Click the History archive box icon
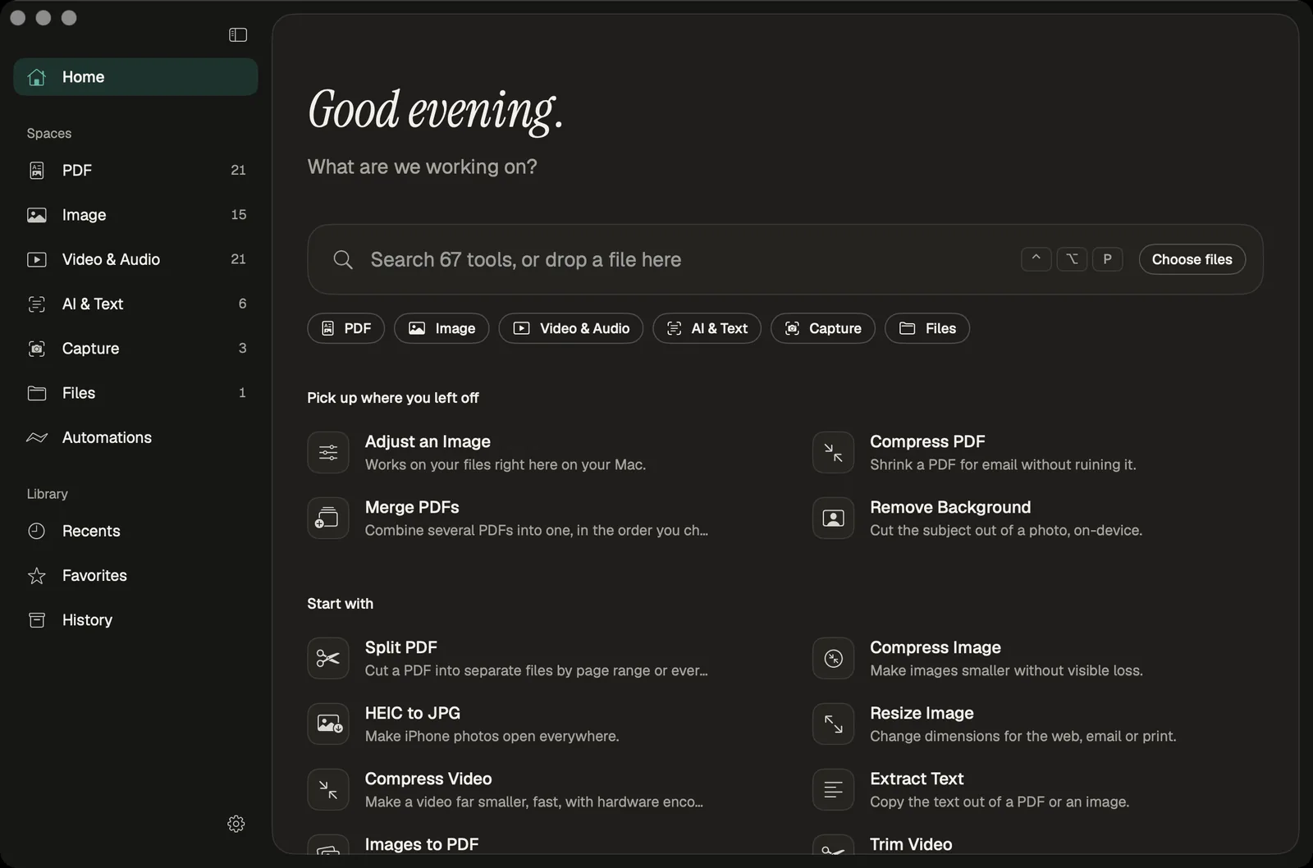Viewport: 1313px width, 868px height. [x=37, y=620]
